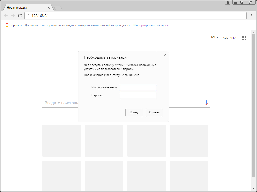The image size is (257, 192).
Task: Close the authorization dialog with X
Action: (165, 55)
